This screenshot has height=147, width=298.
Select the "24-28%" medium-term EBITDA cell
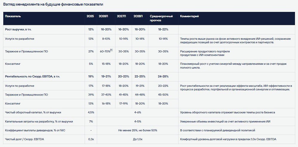pos(163,76)
